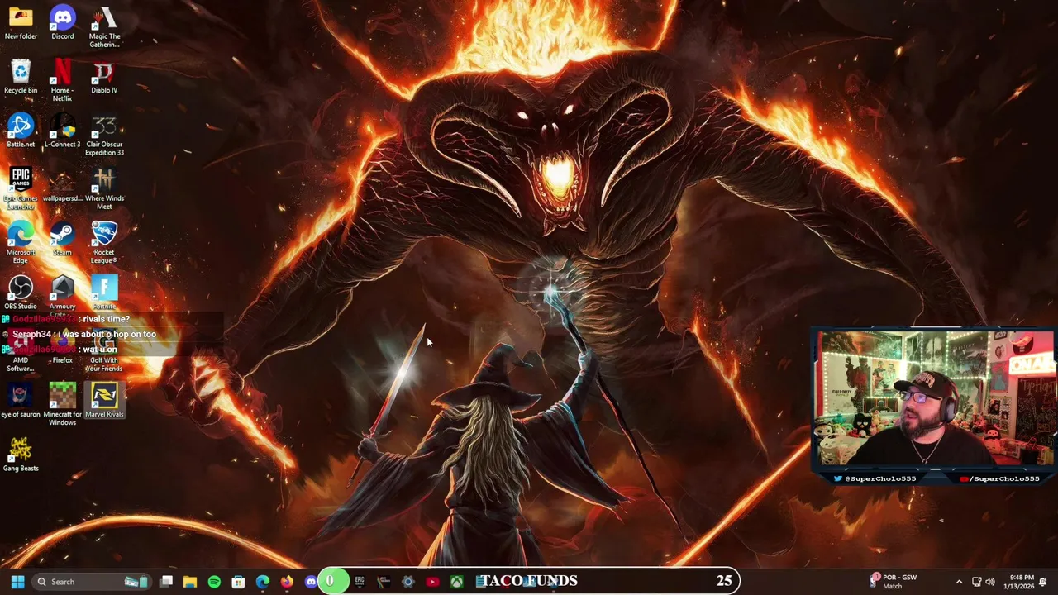The image size is (1058, 595).
Task: Switch to Firefox on the taskbar
Action: coord(287,582)
